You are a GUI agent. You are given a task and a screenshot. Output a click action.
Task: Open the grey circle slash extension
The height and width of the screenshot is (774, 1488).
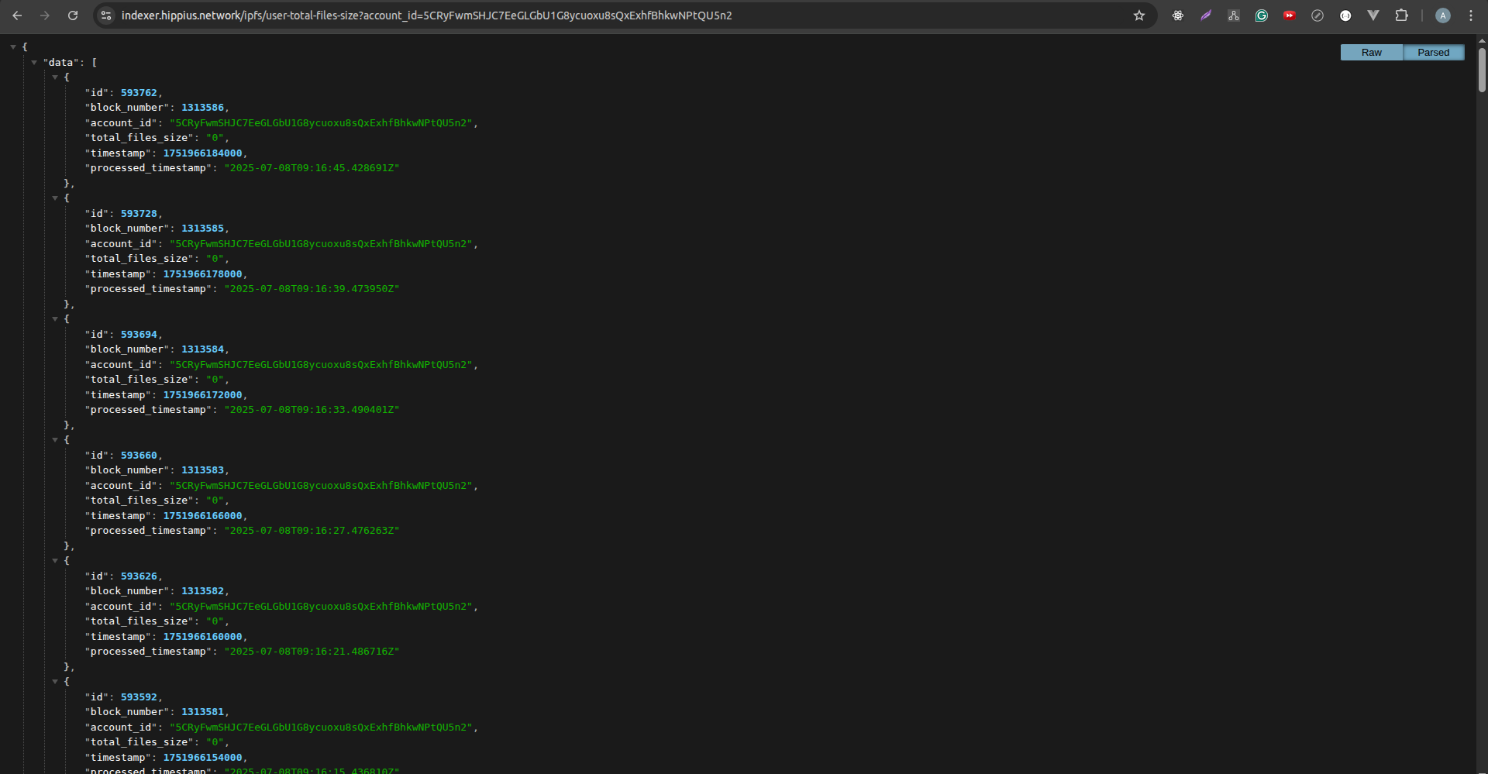tap(1317, 15)
